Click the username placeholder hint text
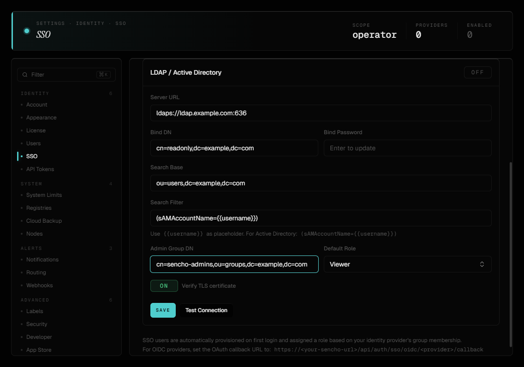 click(x=274, y=234)
